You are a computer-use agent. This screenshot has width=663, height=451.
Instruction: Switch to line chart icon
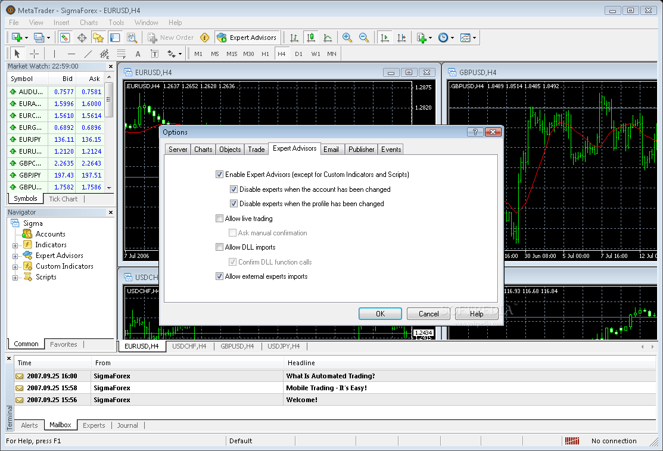click(x=328, y=38)
